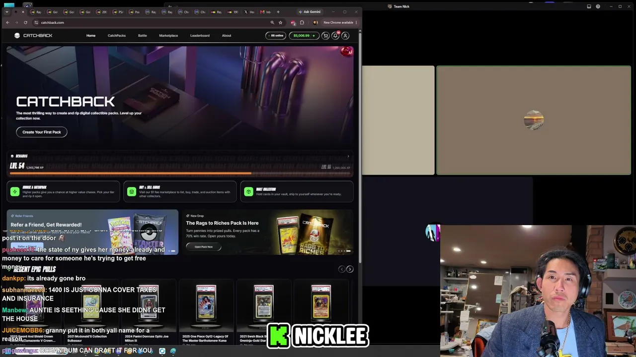Add funds via the $5,006.99 balance button
This screenshot has width=636, height=357.
pyautogui.click(x=304, y=36)
